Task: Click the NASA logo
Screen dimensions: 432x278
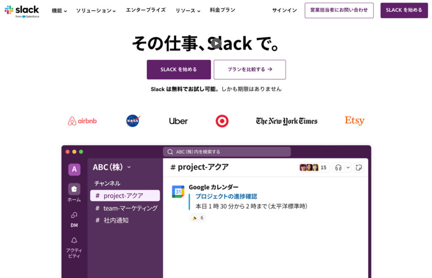Action: click(133, 121)
